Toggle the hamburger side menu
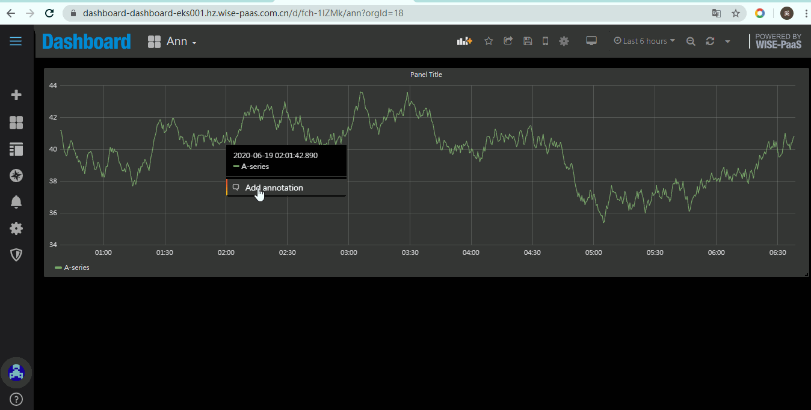 click(16, 41)
